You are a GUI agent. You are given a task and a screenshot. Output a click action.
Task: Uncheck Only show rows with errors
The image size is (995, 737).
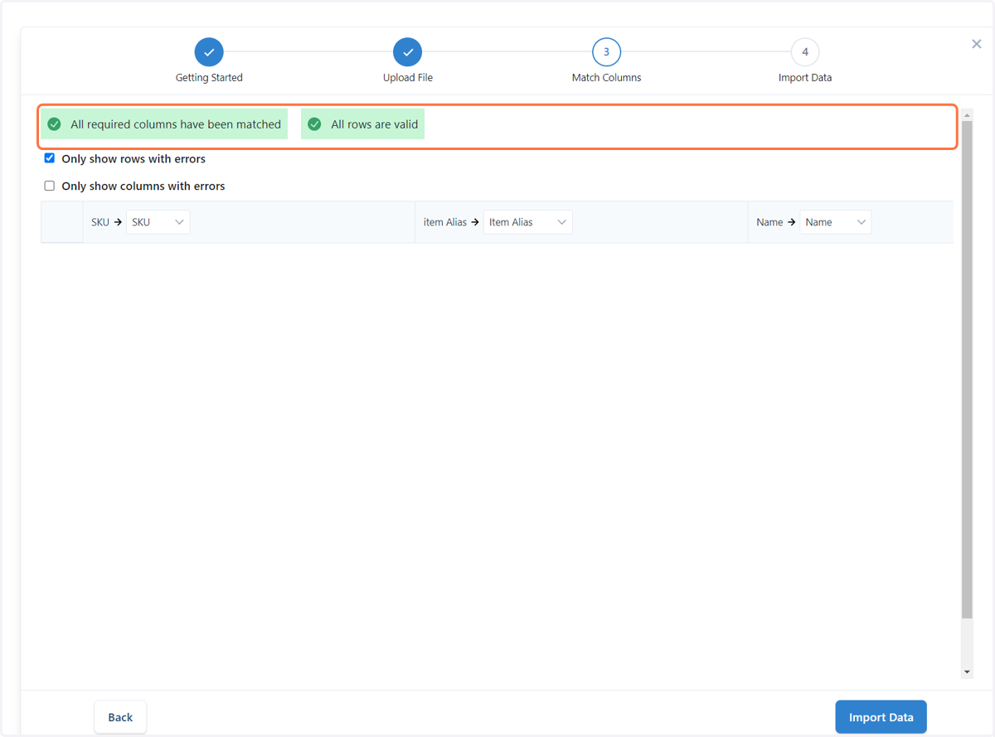(50, 158)
